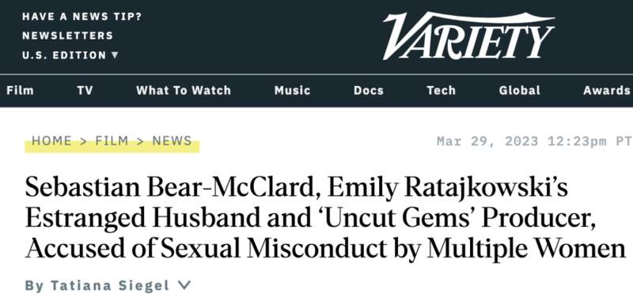Expand the Tatiana Siegel author chevron
The height and width of the screenshot is (297, 633).
click(184, 285)
